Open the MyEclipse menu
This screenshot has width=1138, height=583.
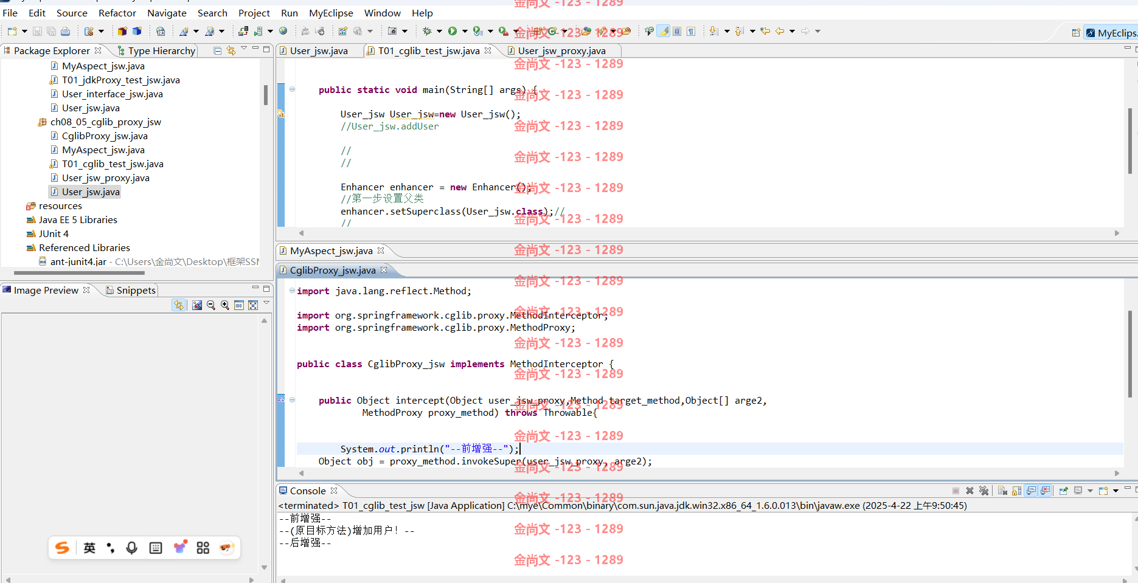(331, 13)
